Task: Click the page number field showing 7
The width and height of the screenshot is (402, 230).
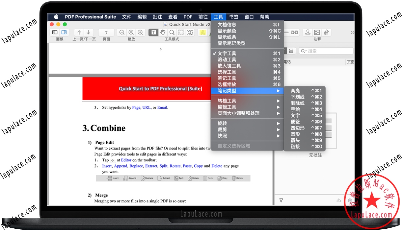Action: pos(106,33)
